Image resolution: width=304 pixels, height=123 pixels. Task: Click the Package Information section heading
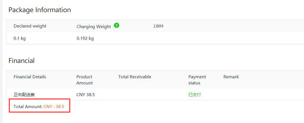(40, 10)
